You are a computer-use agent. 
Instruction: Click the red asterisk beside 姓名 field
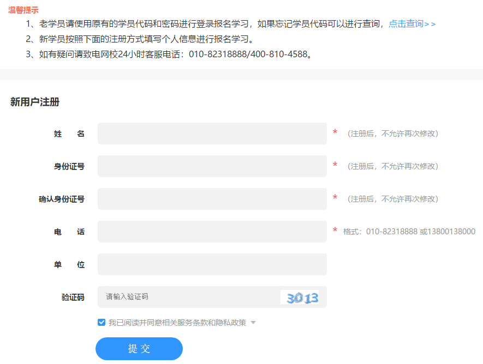pyautogui.click(x=335, y=133)
